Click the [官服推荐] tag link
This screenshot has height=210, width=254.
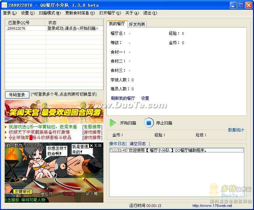tap(92, 127)
